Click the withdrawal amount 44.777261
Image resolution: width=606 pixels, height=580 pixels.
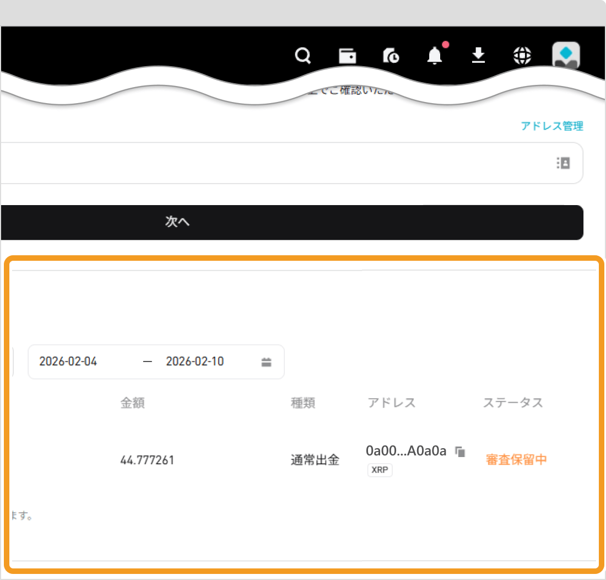[x=147, y=460]
